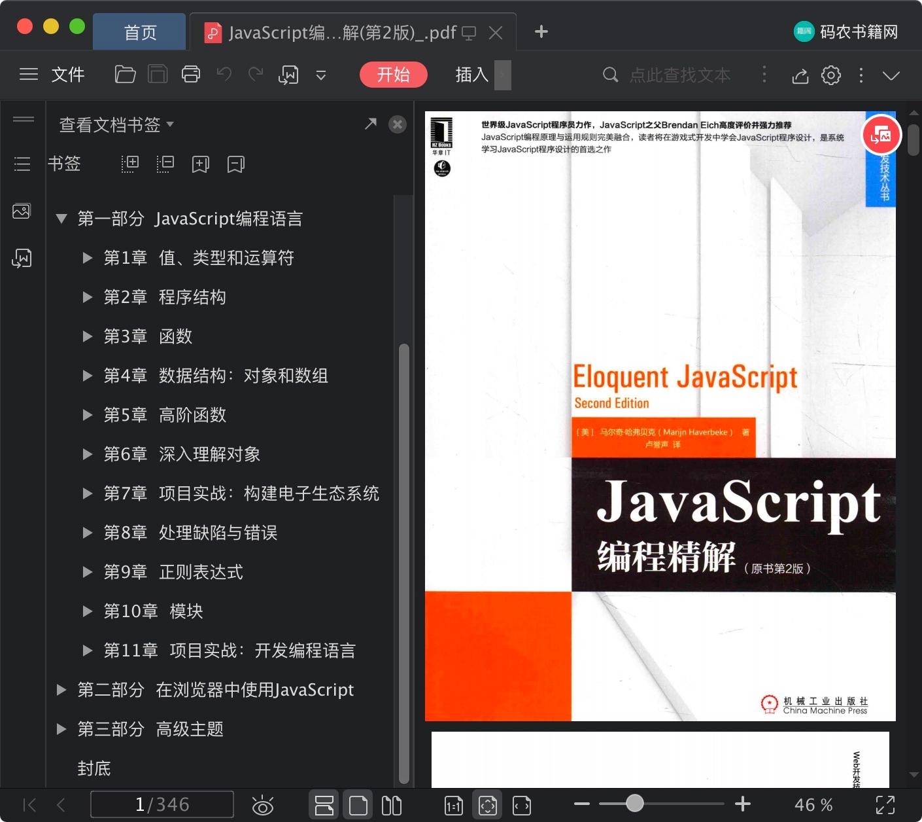This screenshot has width=922, height=822.
Task: Click the expand all bookmarks icon
Action: pos(130,164)
